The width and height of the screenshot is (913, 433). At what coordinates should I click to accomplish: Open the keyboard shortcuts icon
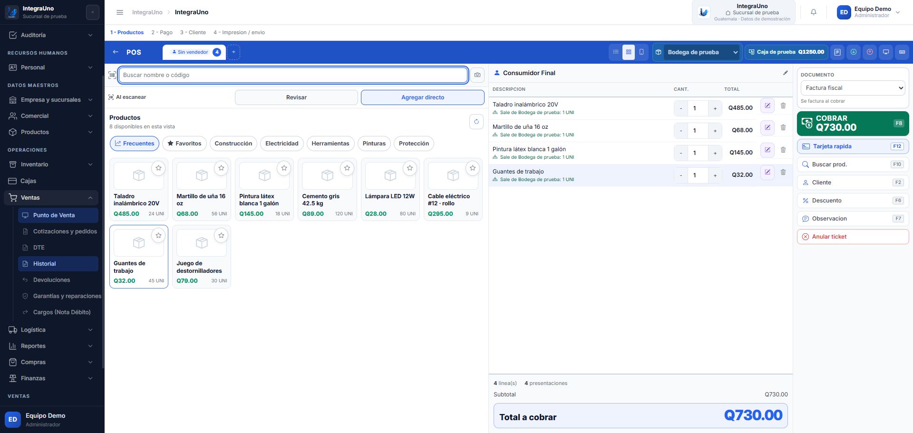coord(902,52)
